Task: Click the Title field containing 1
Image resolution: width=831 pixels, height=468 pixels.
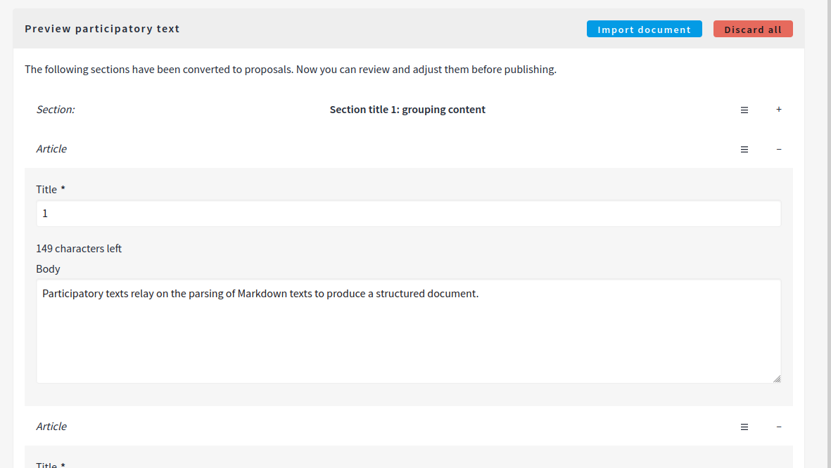Action: [x=409, y=214]
